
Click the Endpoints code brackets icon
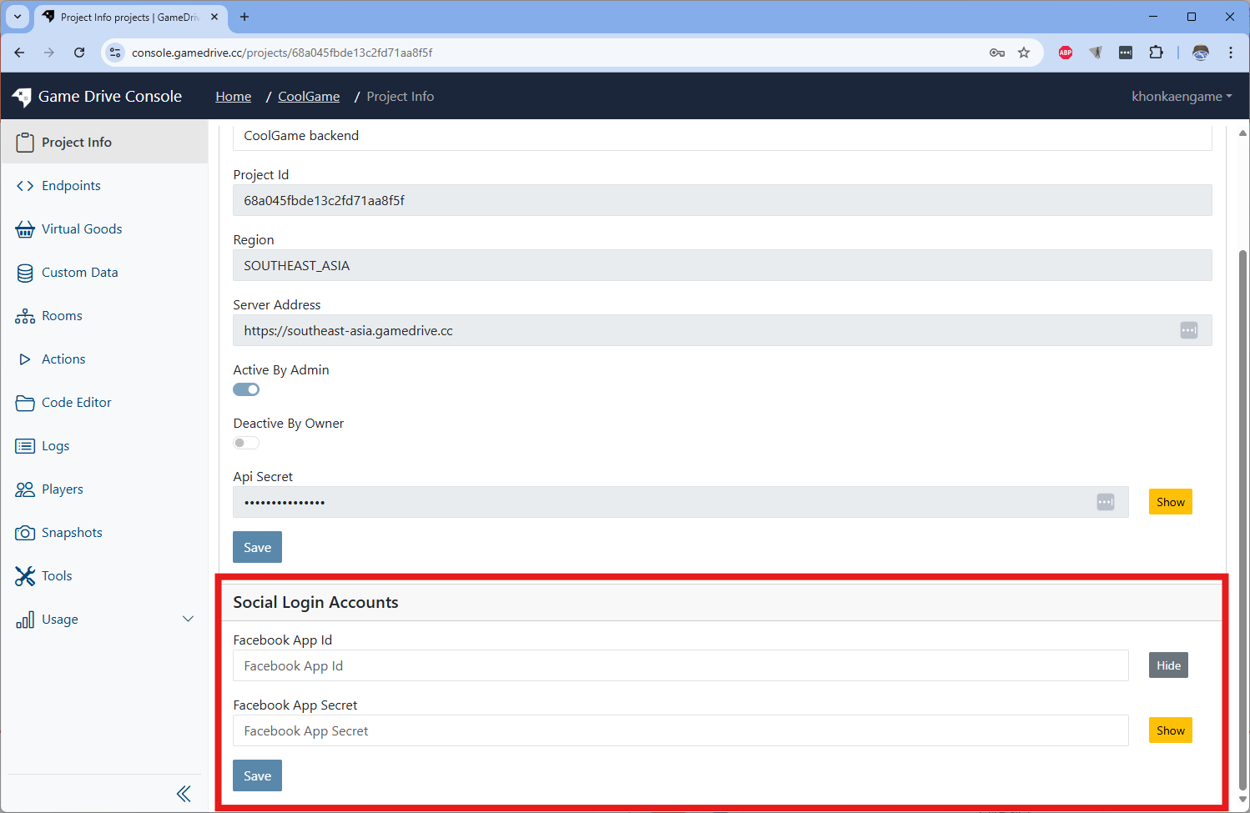pos(25,186)
